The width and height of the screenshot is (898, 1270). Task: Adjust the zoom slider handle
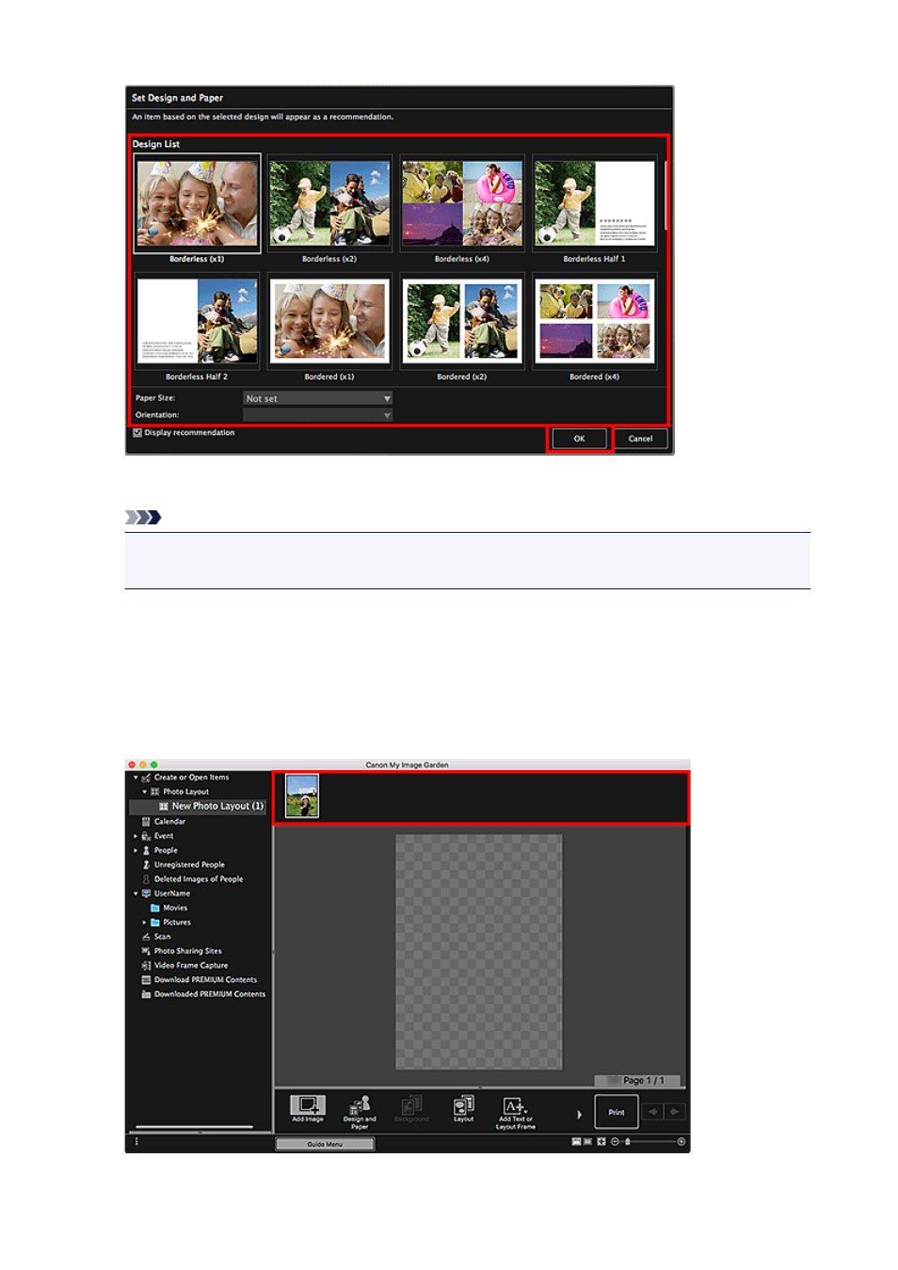628,1142
